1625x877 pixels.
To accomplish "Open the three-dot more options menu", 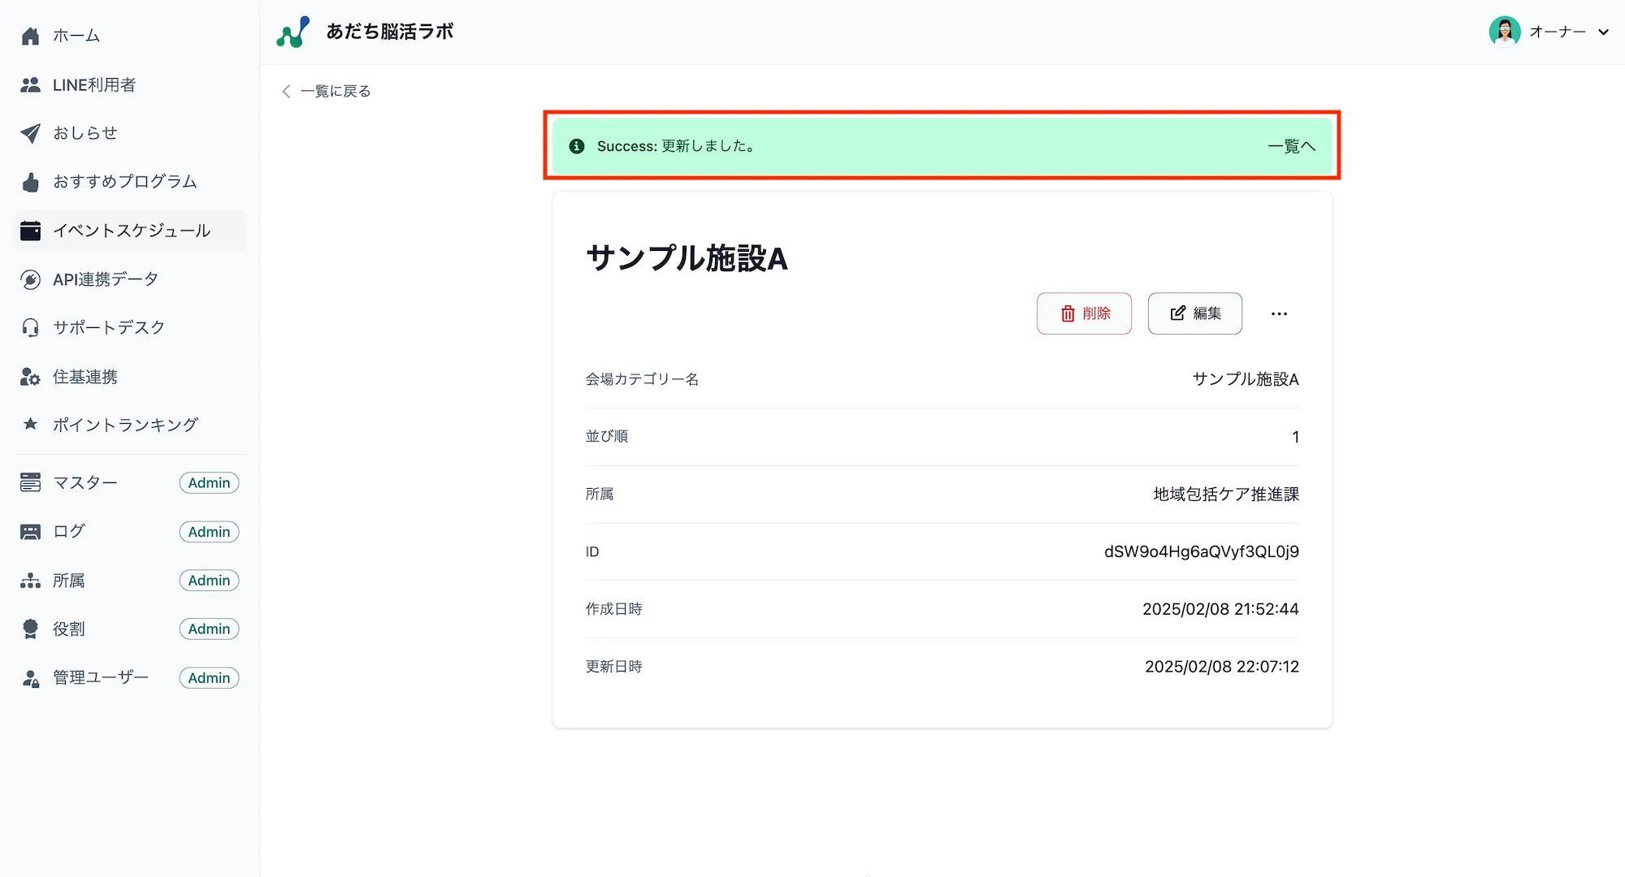I will pos(1279,313).
